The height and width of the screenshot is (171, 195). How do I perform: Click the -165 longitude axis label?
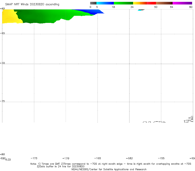pyautogui.click(x=97, y=158)
